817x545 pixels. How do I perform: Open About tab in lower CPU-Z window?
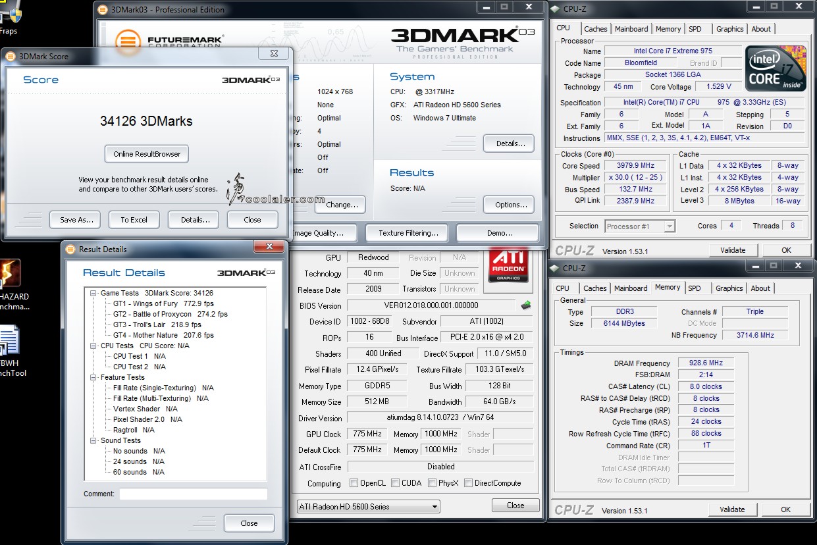point(760,288)
